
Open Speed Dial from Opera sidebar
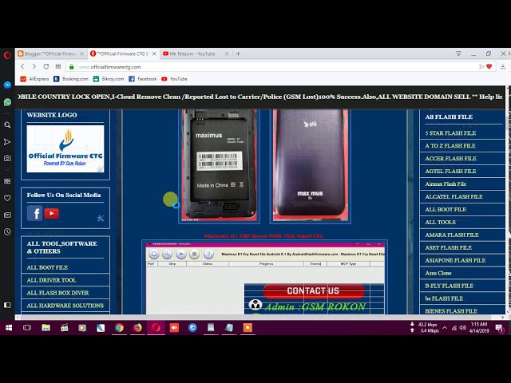pos(7,181)
